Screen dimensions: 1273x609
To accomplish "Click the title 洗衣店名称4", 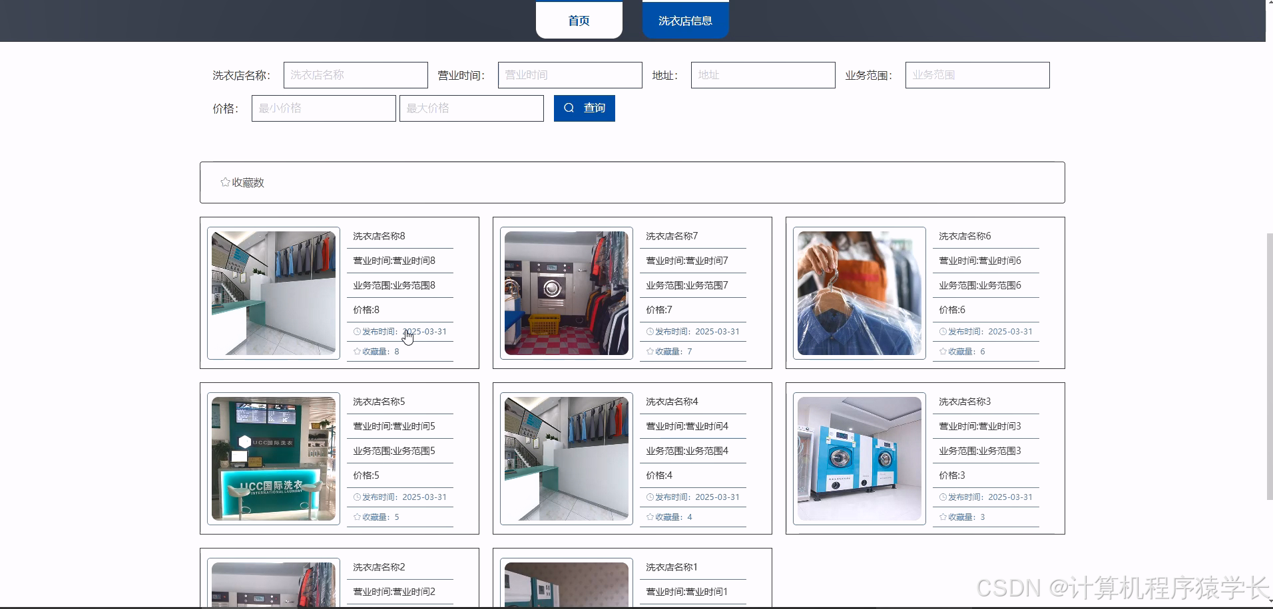I will (x=672, y=402).
